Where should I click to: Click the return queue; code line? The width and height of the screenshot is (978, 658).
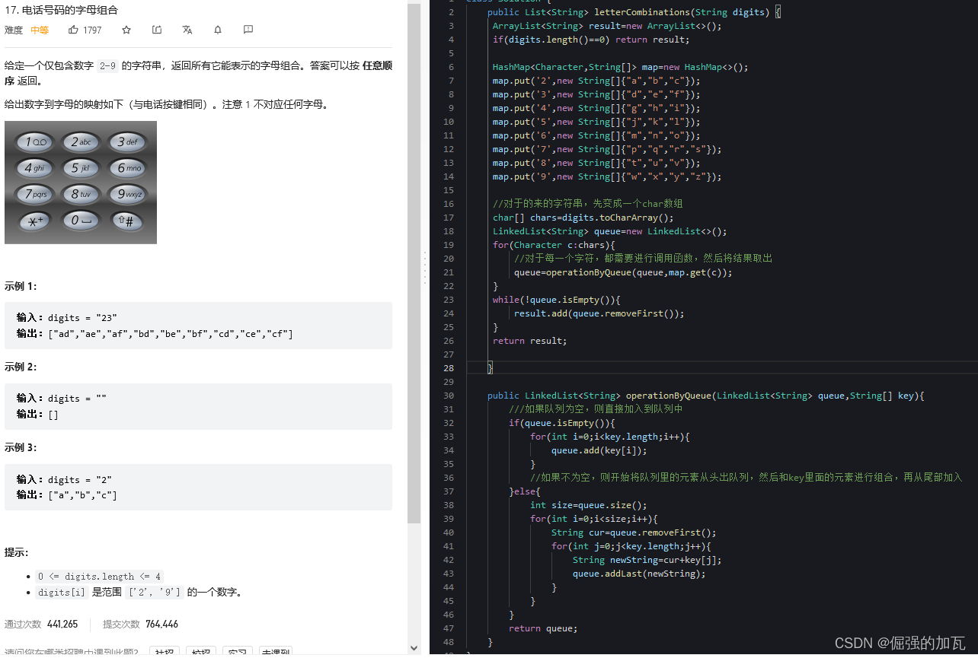click(544, 628)
